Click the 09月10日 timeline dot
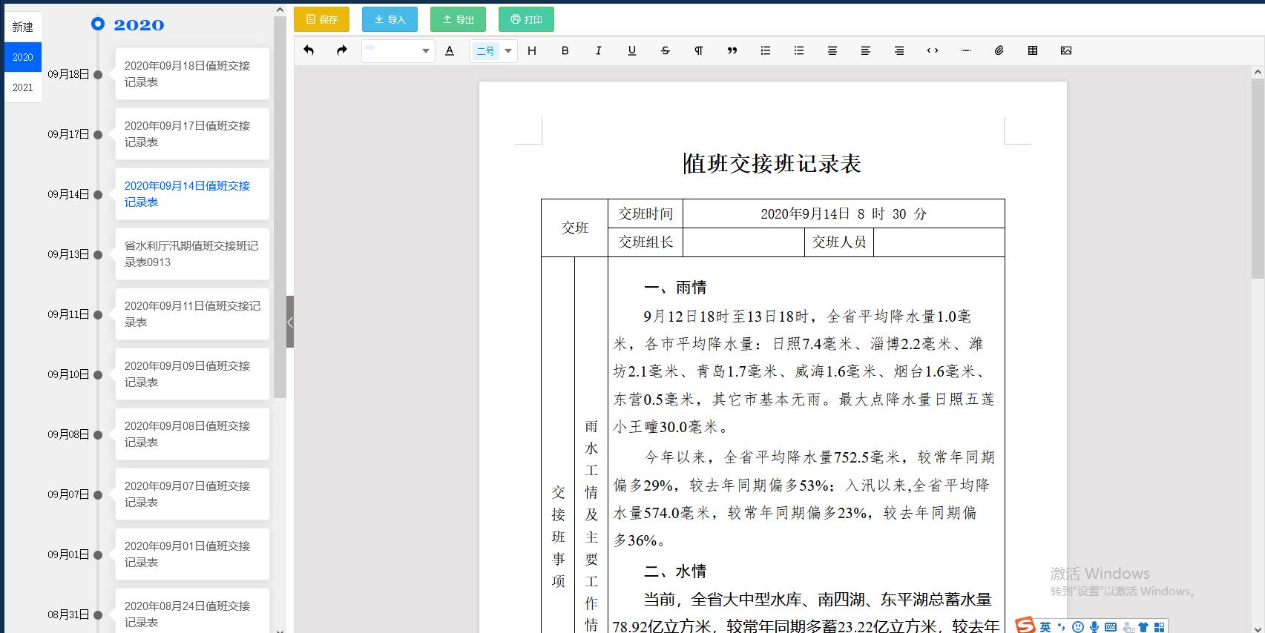The width and height of the screenshot is (1265, 633). [x=98, y=374]
